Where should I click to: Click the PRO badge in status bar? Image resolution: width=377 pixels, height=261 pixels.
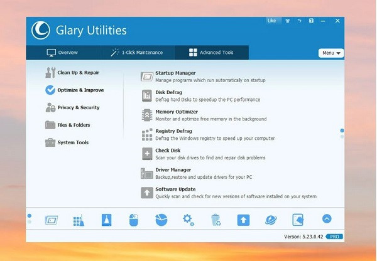(334, 237)
